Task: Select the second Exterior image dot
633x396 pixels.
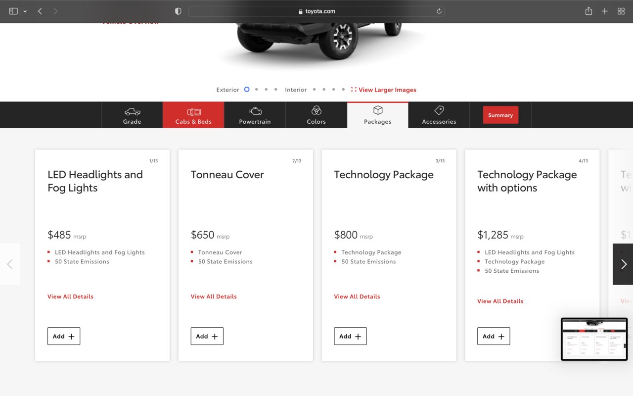Action: pos(256,90)
